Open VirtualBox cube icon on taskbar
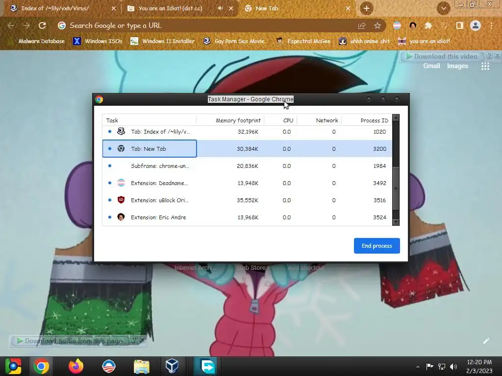 [x=172, y=366]
